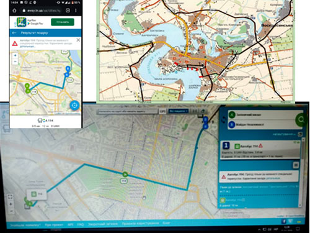The height and width of the screenshot is (233, 310).
Task: Click the GPS button on the desktop toolbar
Action: click(162, 111)
